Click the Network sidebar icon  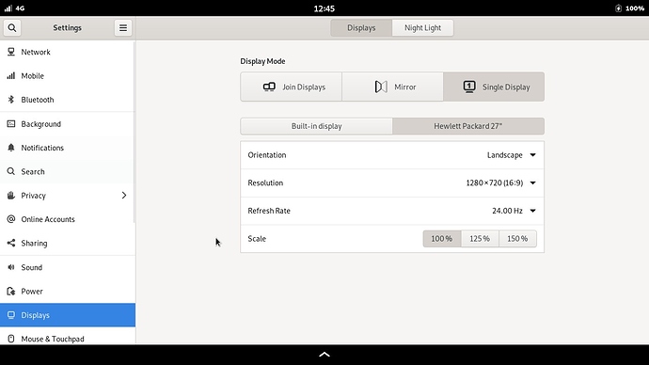[x=11, y=52]
